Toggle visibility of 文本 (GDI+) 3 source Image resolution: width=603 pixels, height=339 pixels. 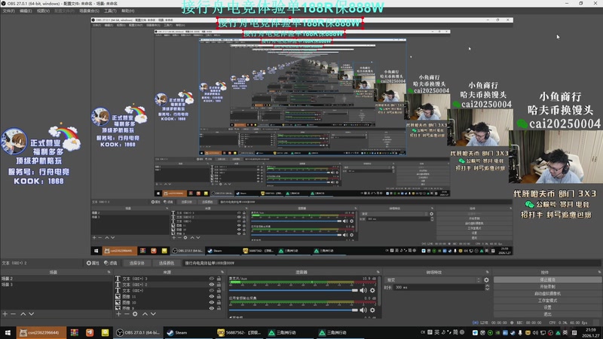(x=212, y=279)
